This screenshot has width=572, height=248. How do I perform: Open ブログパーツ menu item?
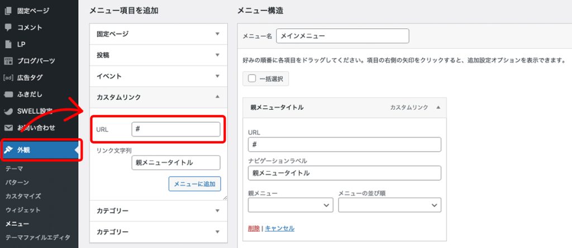[36, 61]
